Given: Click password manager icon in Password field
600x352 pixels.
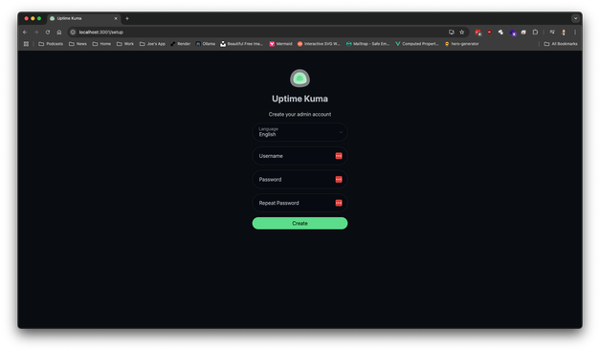Looking at the screenshot, I should pyautogui.click(x=339, y=180).
